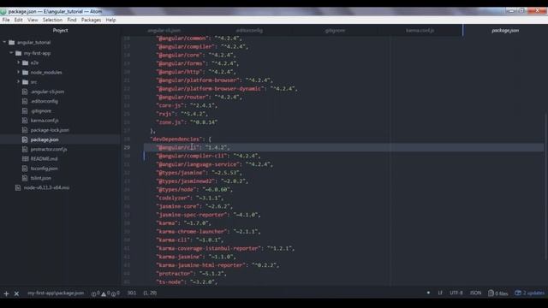
Task: Open tslint.json in the project tree
Action: [x=40, y=178]
